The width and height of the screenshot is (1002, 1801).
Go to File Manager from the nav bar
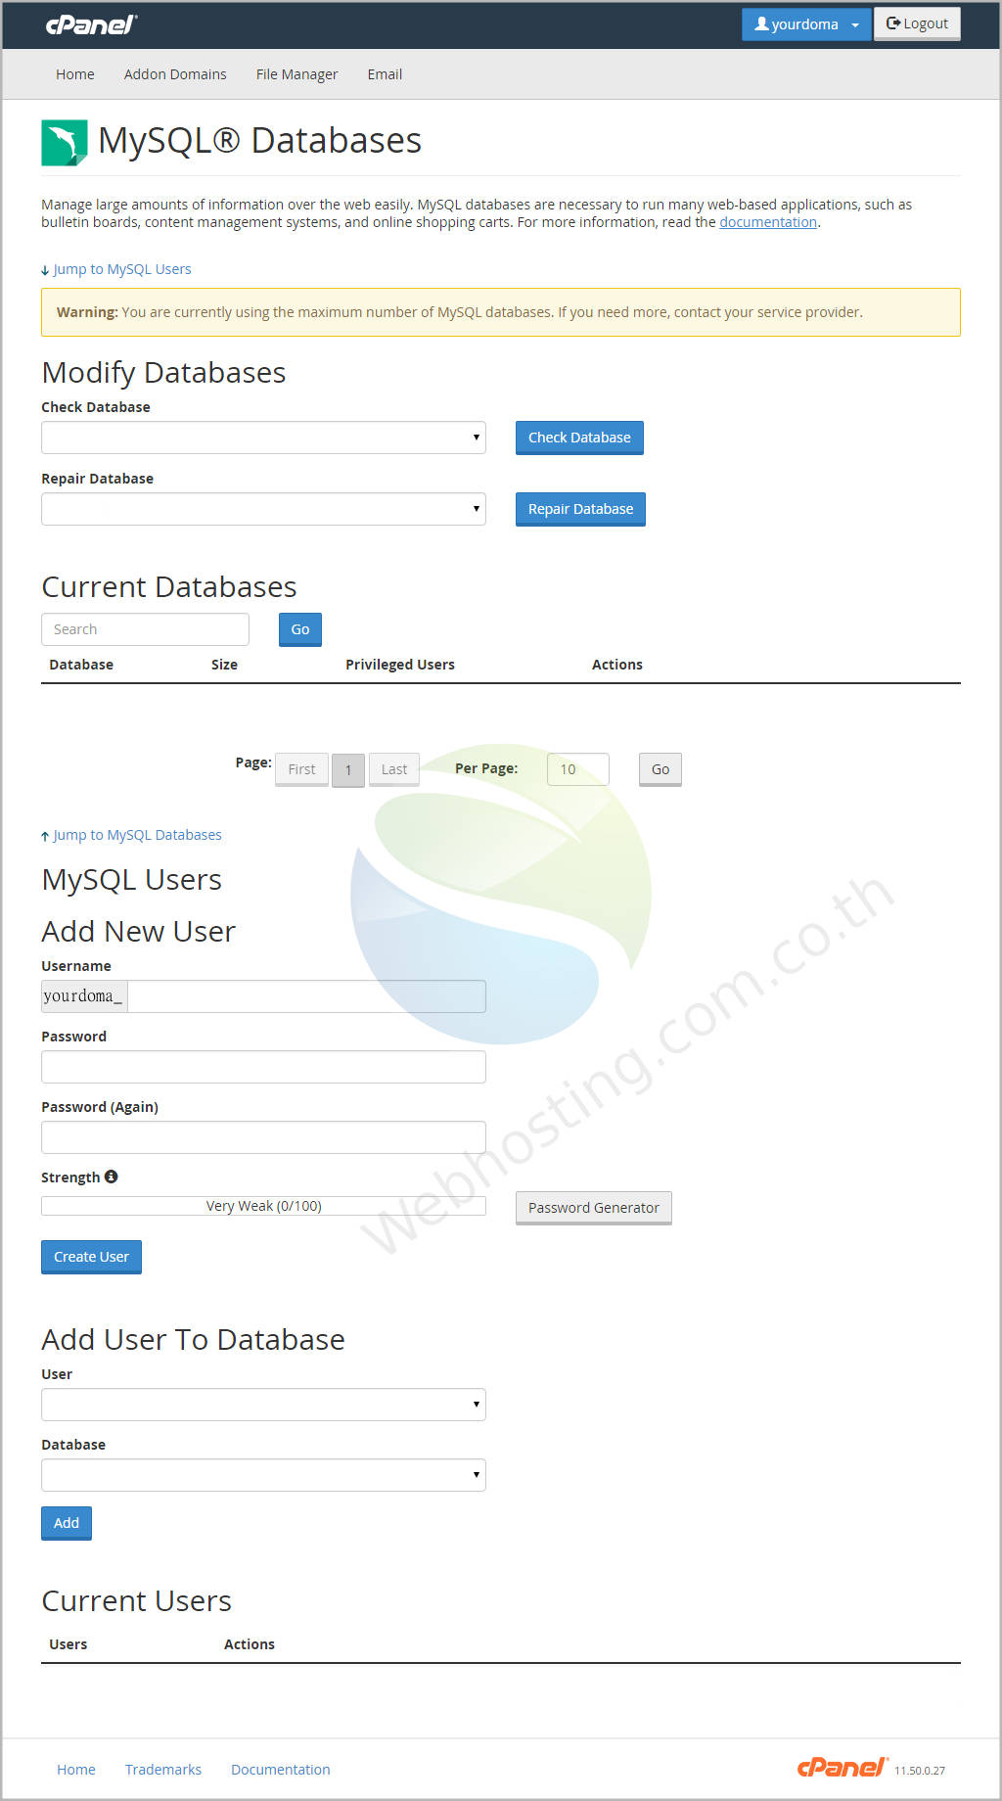pos(296,74)
